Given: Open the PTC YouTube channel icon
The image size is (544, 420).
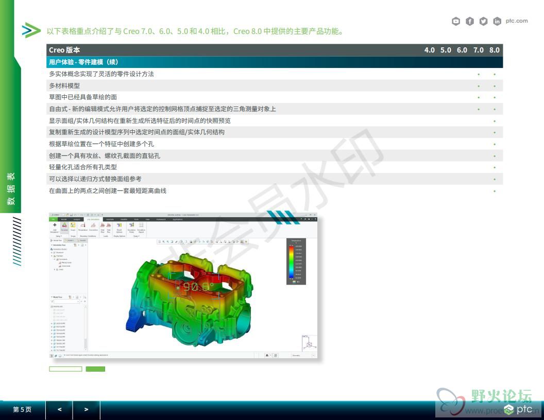Looking at the screenshot, I should coord(456,21).
